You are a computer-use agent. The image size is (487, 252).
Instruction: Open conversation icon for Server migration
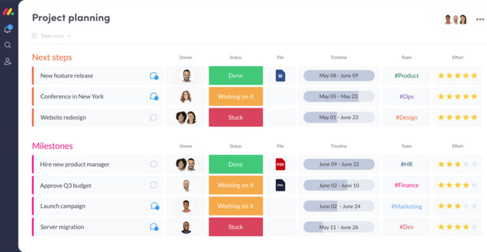coord(154,227)
